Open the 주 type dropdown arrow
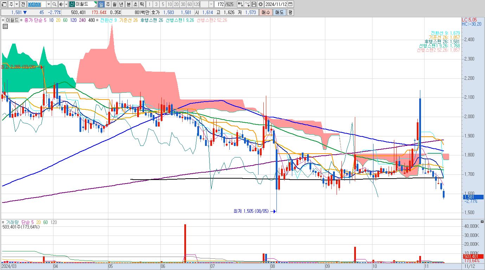 [x=17, y=4]
